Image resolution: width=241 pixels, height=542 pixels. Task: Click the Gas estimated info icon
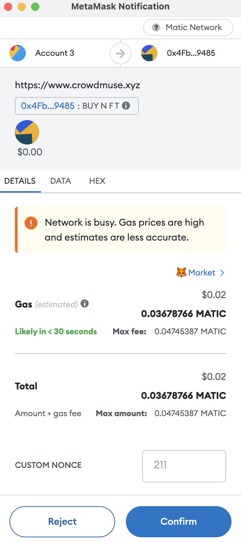85,303
